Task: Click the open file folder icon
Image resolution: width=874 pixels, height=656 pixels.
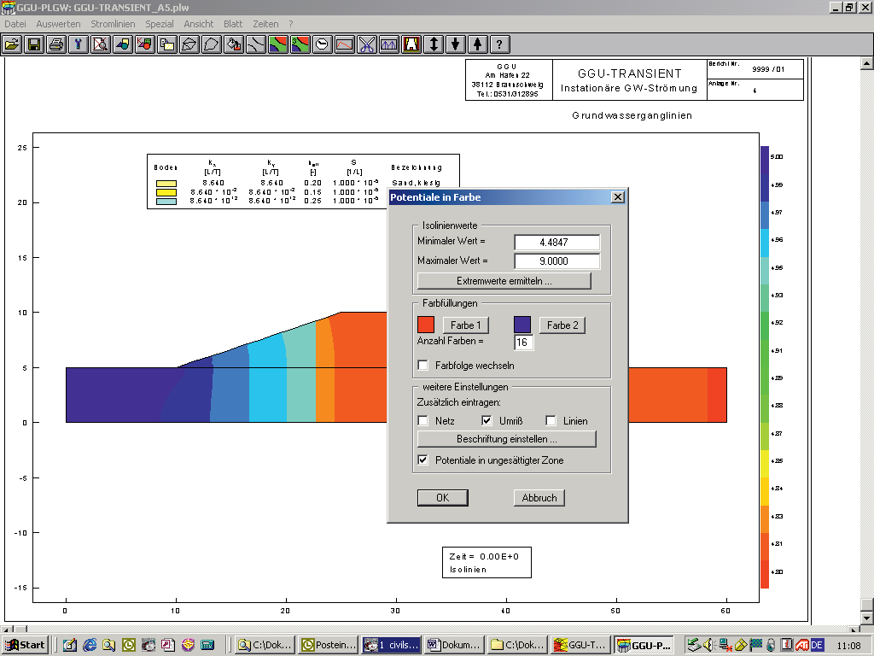Action: pos(13,44)
